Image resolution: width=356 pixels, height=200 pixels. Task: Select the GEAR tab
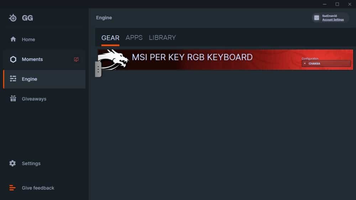click(x=110, y=38)
